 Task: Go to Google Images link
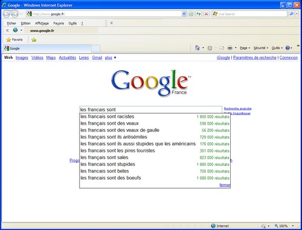pos(22,57)
